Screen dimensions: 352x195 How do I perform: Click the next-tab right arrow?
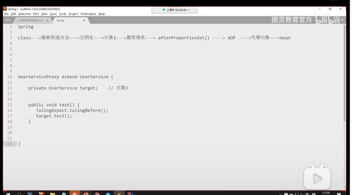[9, 20]
